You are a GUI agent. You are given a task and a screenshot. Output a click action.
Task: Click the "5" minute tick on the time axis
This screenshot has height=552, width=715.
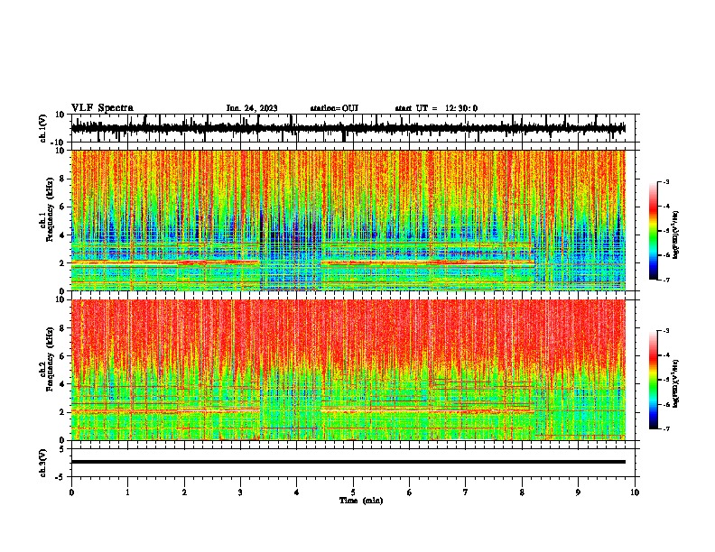(x=353, y=492)
